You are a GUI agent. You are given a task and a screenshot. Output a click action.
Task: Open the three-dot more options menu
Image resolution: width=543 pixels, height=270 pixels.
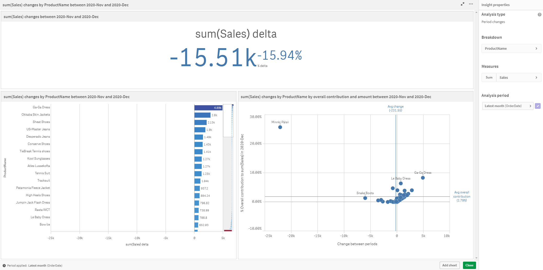[471, 4]
